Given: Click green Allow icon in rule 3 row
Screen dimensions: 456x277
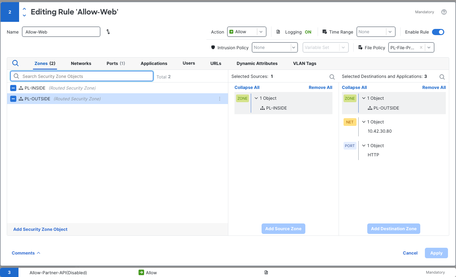Looking at the screenshot, I should coord(141,272).
